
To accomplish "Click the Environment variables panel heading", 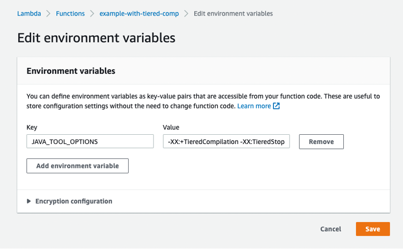I will (x=71, y=71).
